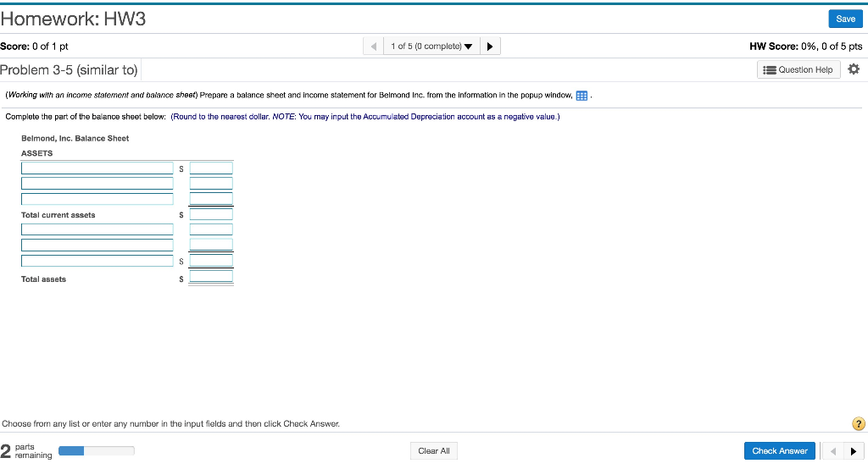
Task: Click Clear All button
Action: (x=434, y=451)
